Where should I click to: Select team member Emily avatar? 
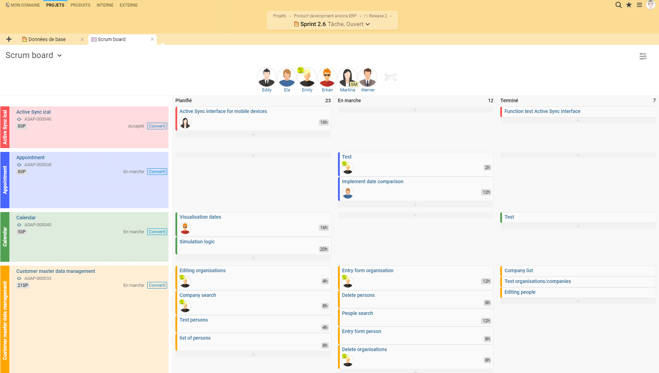click(x=307, y=77)
